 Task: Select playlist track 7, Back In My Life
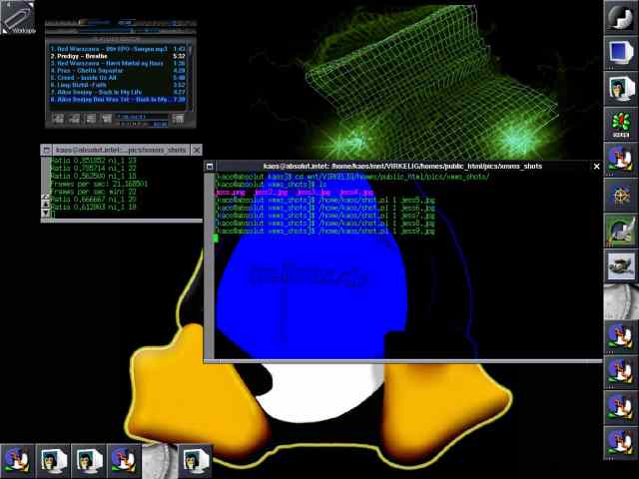click(x=118, y=92)
